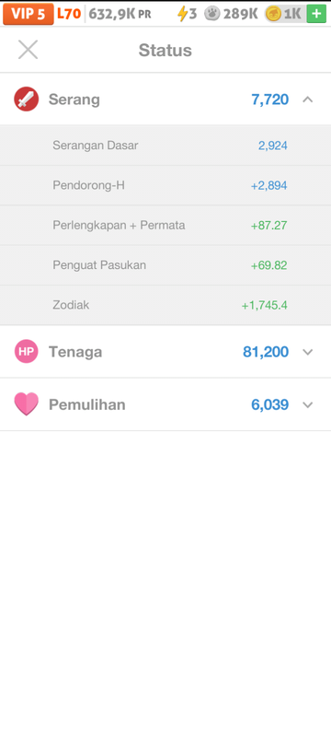
Task: Expand the Pemulihan section chevron
Action: [308, 404]
